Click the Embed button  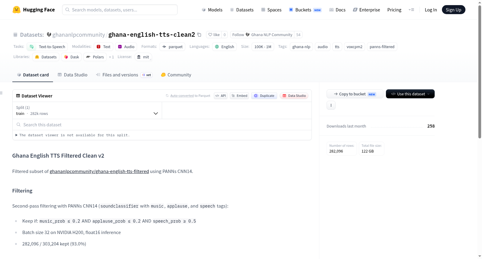pos(239,96)
